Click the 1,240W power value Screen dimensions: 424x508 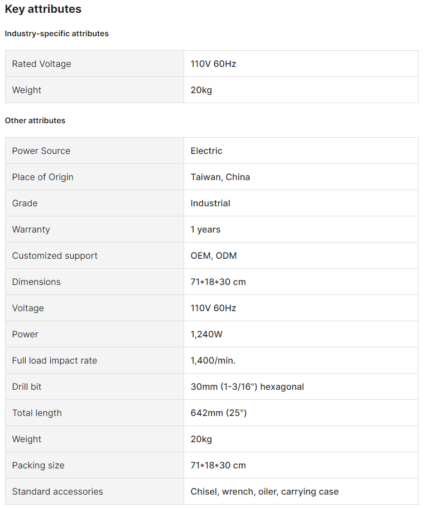point(206,334)
